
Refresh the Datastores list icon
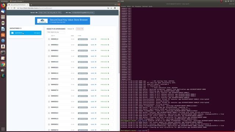[x=21, y=28]
